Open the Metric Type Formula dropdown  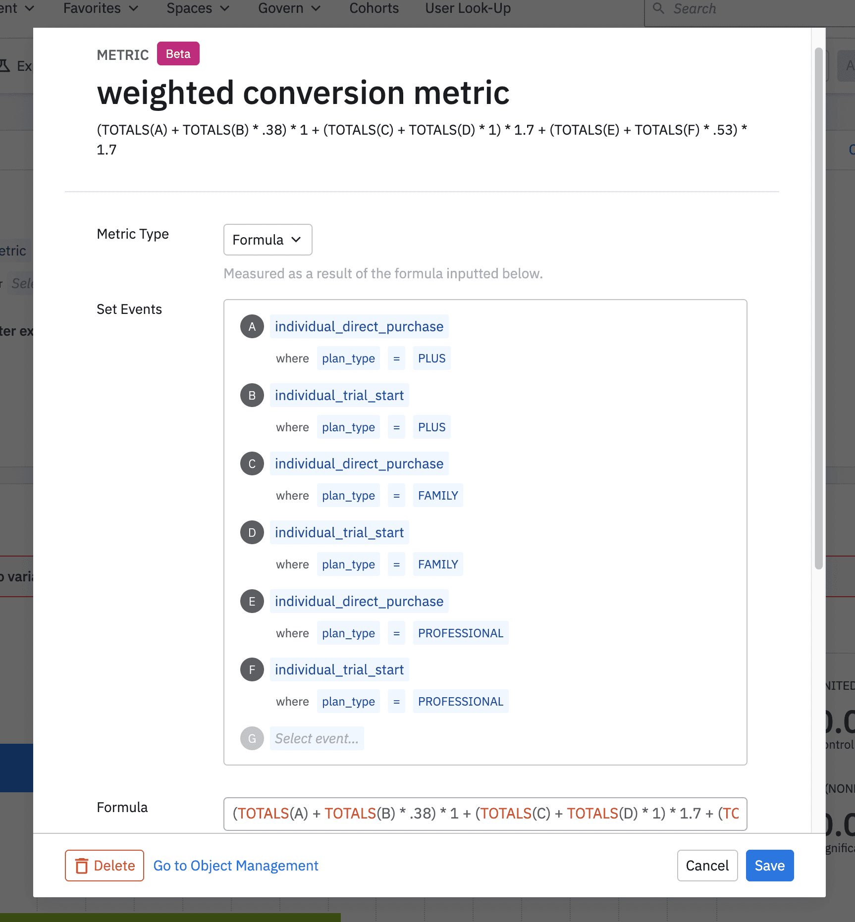(267, 240)
